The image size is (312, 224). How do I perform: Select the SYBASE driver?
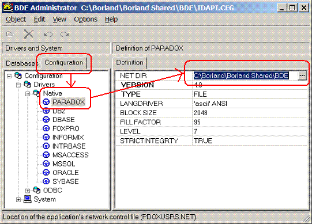click(66, 181)
